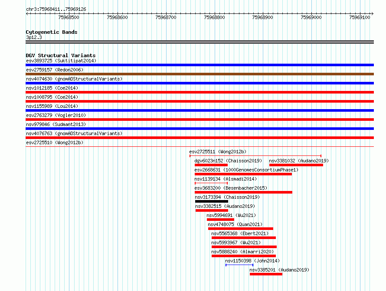This screenshot has width=386, height=291.
Task: Click the red nsv1008795 variant bar
Action: coord(200,101)
